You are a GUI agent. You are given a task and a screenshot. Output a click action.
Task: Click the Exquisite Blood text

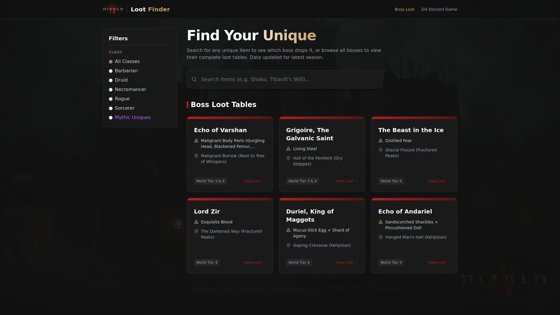pos(217,222)
